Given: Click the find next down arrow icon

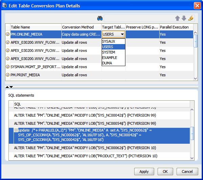Looking at the screenshot, I should [184, 18].
